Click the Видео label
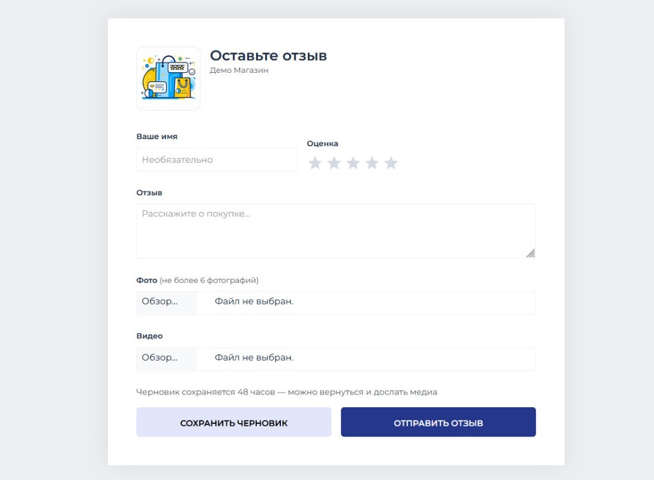 tap(149, 336)
